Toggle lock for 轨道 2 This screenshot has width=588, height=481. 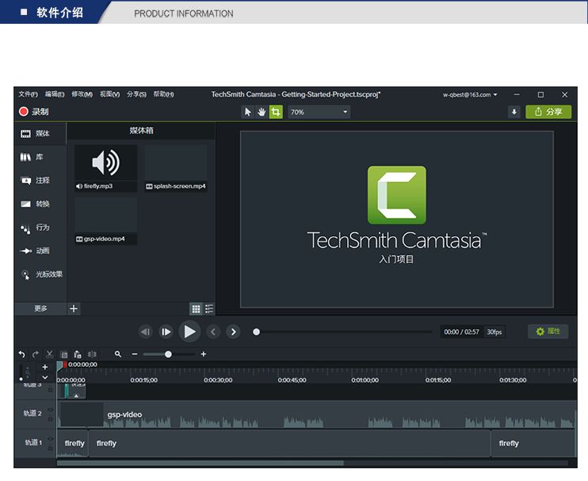coord(51,419)
